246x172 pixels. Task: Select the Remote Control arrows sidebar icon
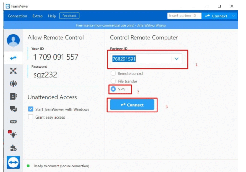pyautogui.click(x=13, y=58)
